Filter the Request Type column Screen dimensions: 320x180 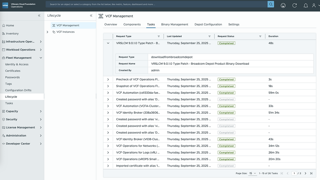pyautogui.click(x=159, y=36)
